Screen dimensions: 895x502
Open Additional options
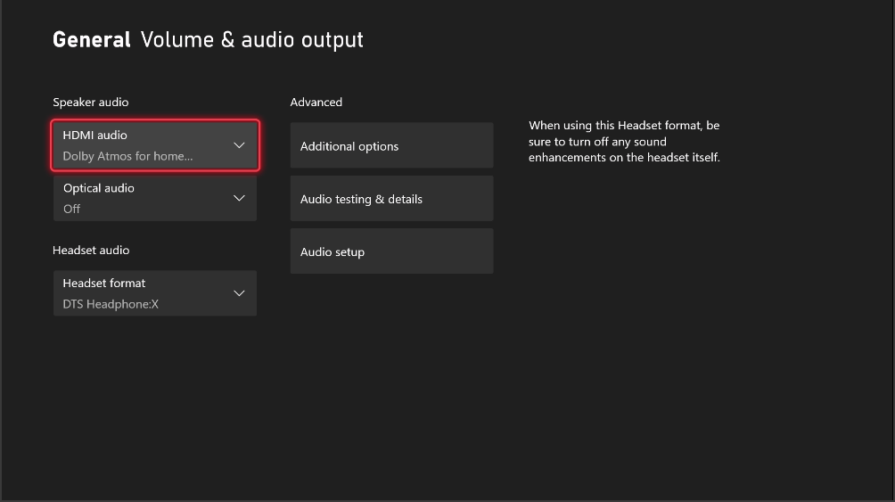click(391, 145)
